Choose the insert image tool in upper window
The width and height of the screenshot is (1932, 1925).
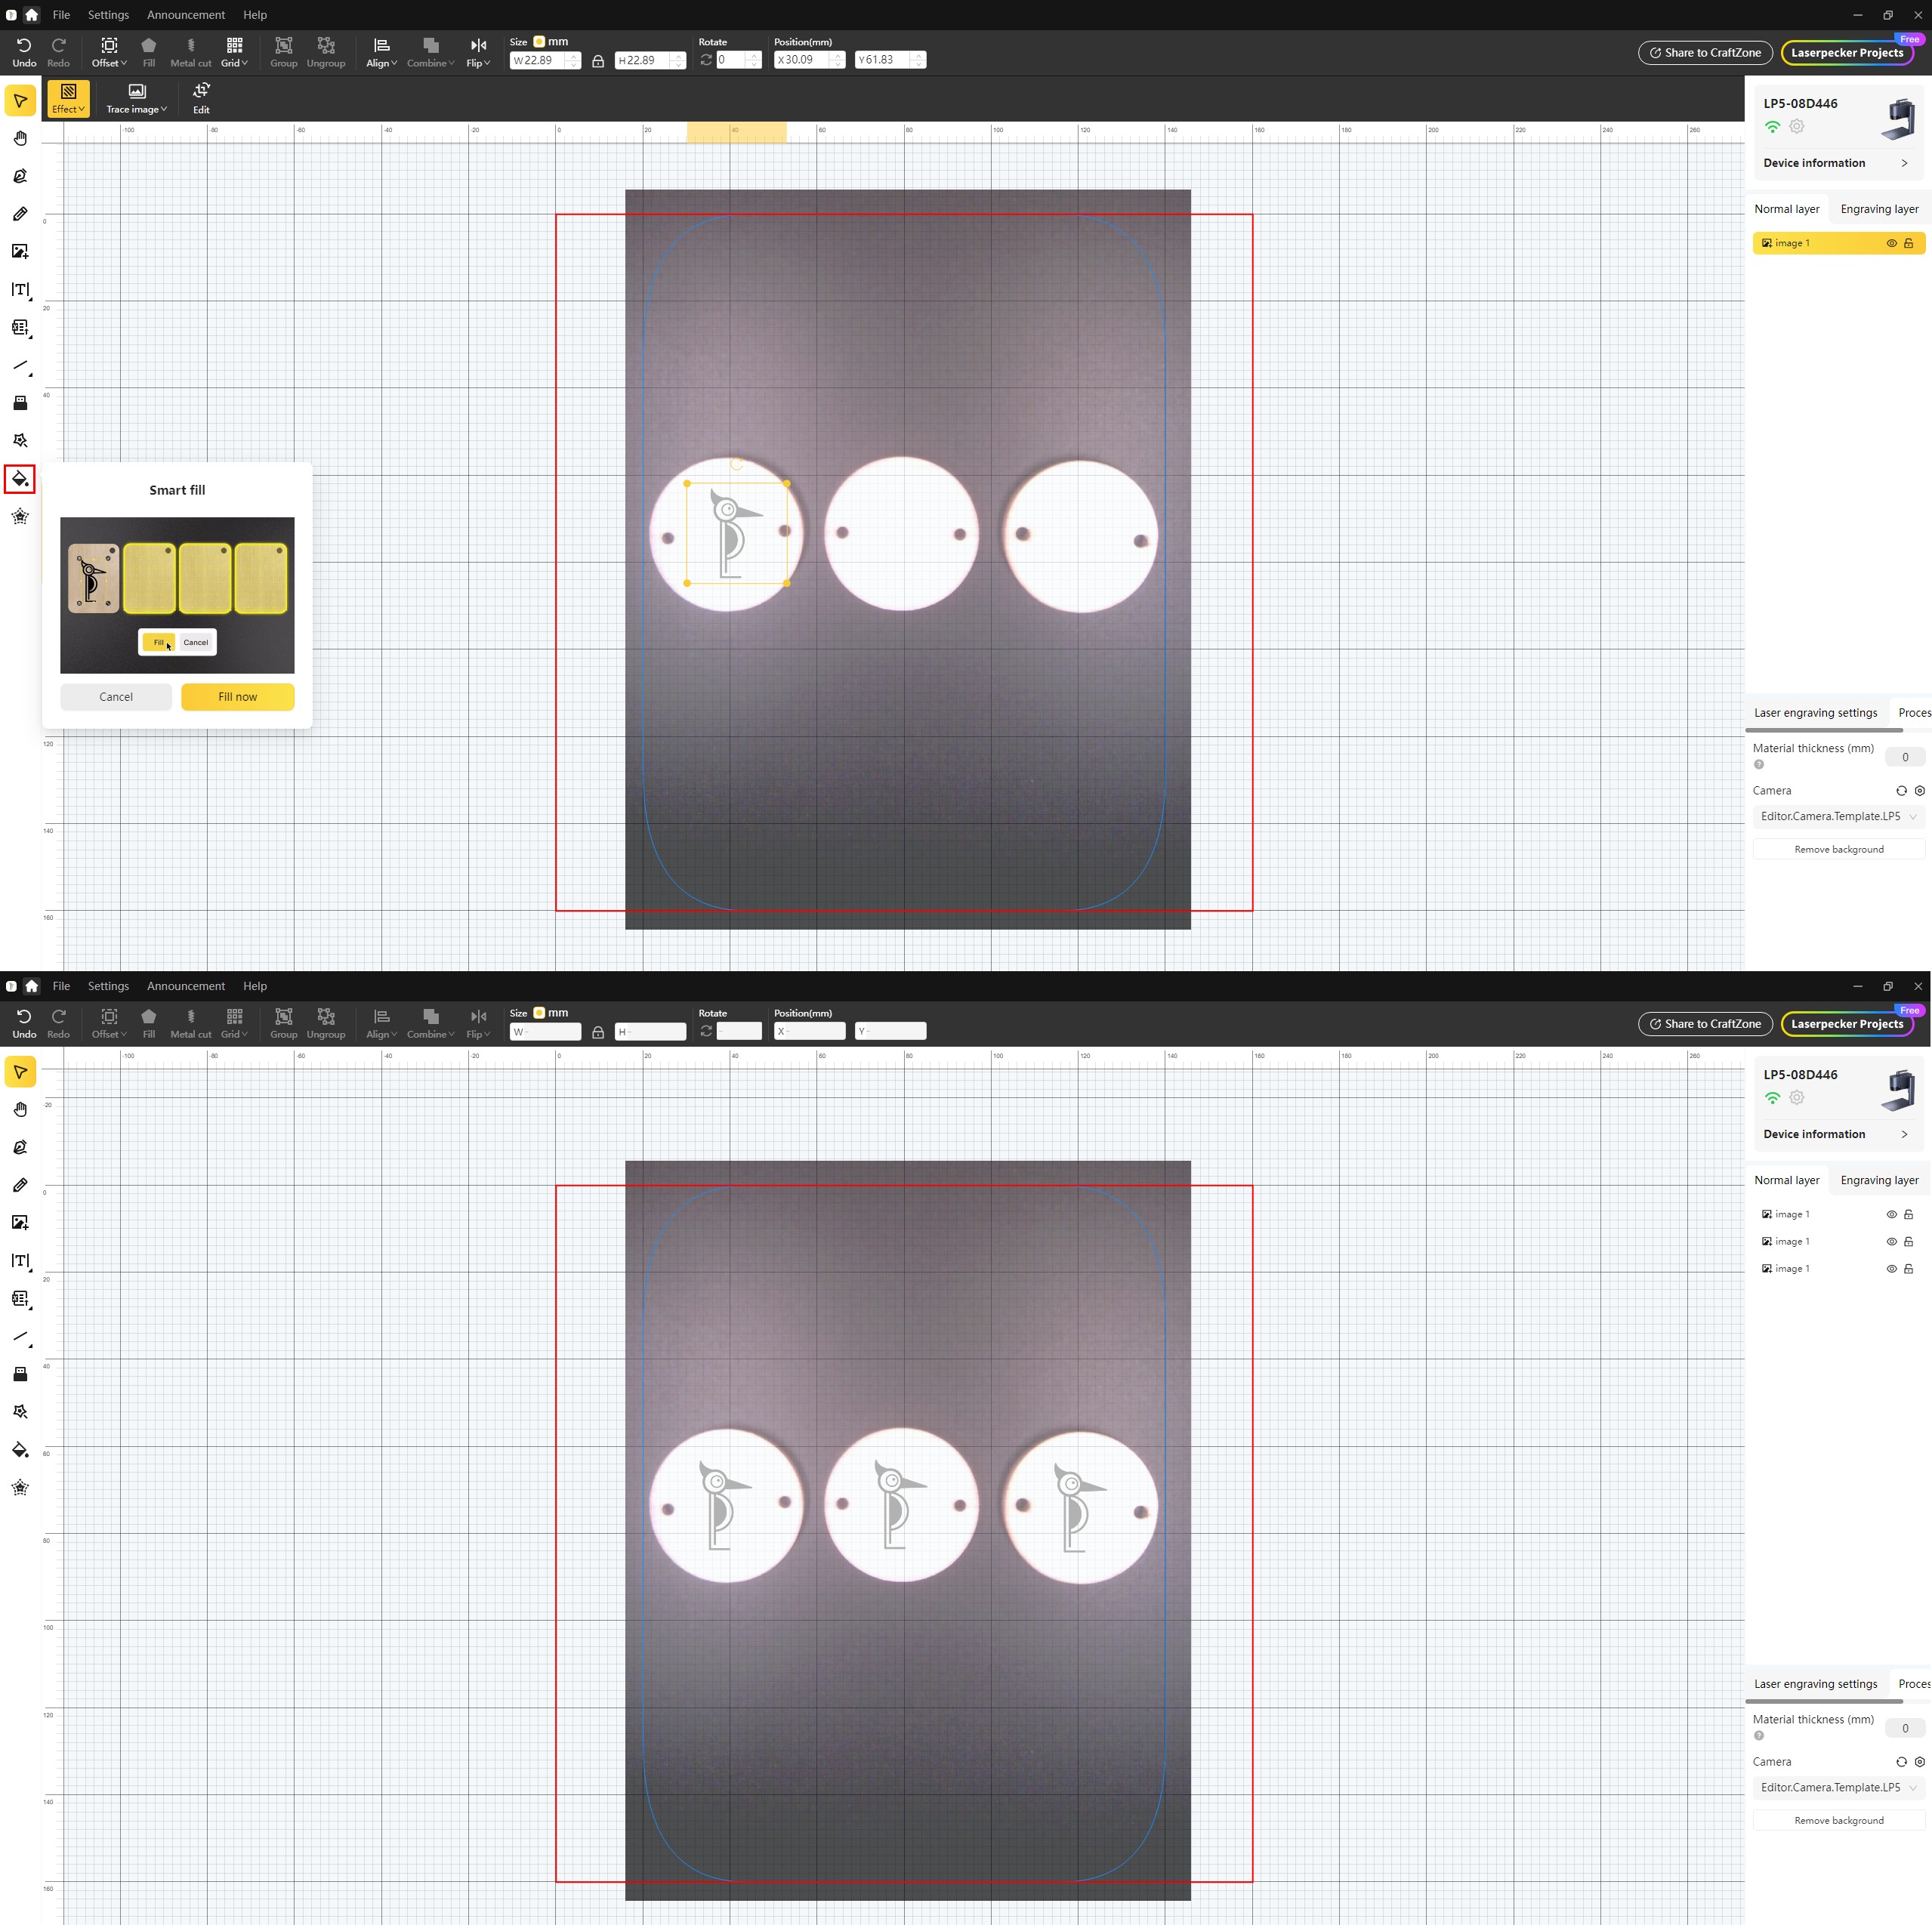[x=20, y=251]
